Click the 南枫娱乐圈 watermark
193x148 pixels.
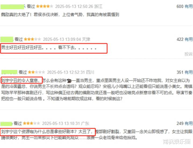[x=177, y=142]
